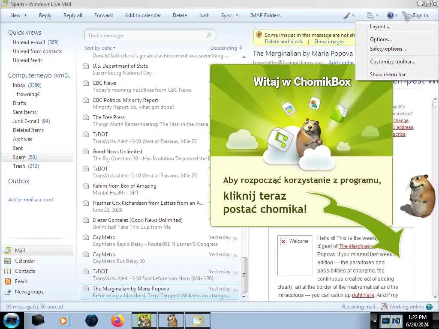Click the search magnifier in Find a message
Screen dimensions: 439x329
coord(209,35)
